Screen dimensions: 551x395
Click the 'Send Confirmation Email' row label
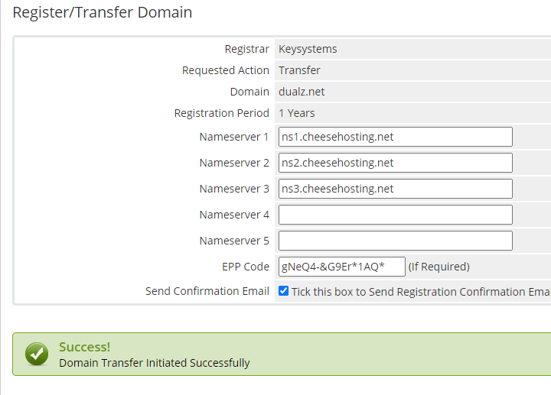pyautogui.click(x=207, y=291)
